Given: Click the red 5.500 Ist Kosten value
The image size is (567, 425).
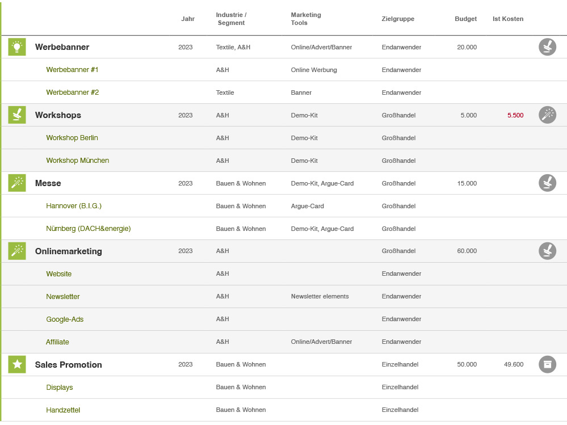Looking at the screenshot, I should coord(515,115).
